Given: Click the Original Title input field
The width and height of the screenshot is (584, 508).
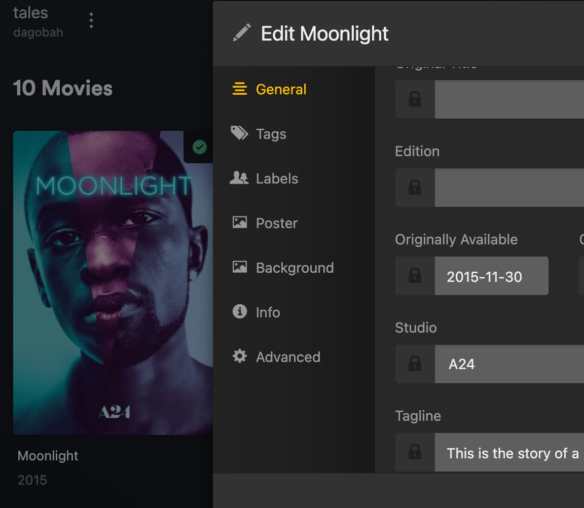Looking at the screenshot, I should [509, 99].
